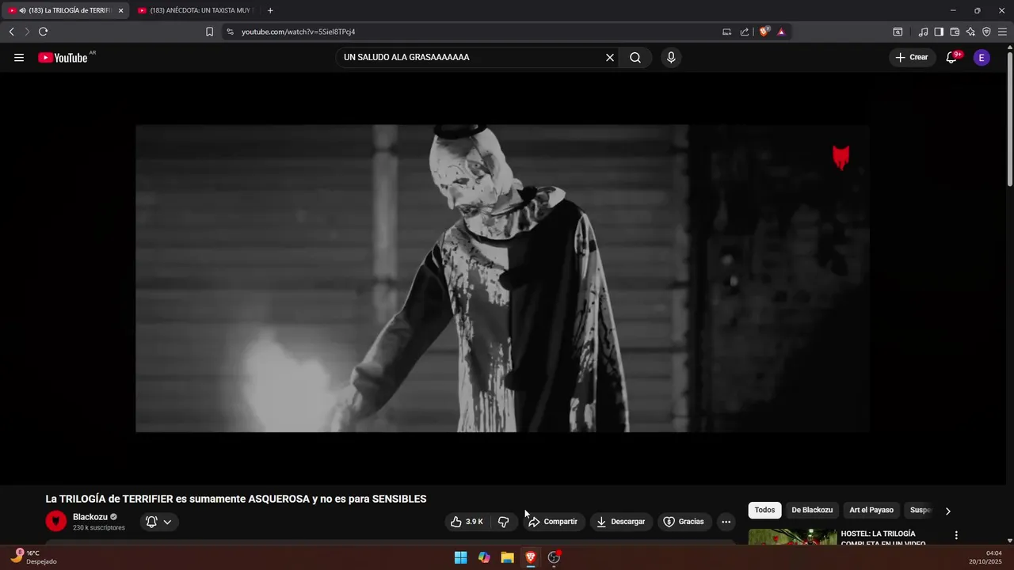Click the Descargar download button
Image resolution: width=1014 pixels, height=570 pixels.
point(621,522)
